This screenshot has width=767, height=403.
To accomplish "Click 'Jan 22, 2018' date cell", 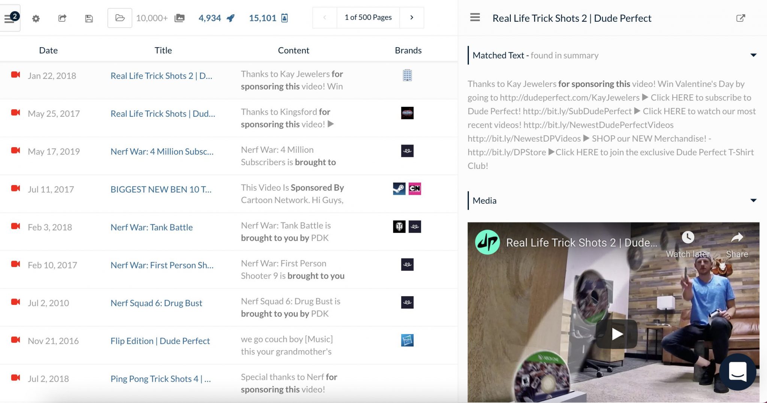I will point(52,76).
